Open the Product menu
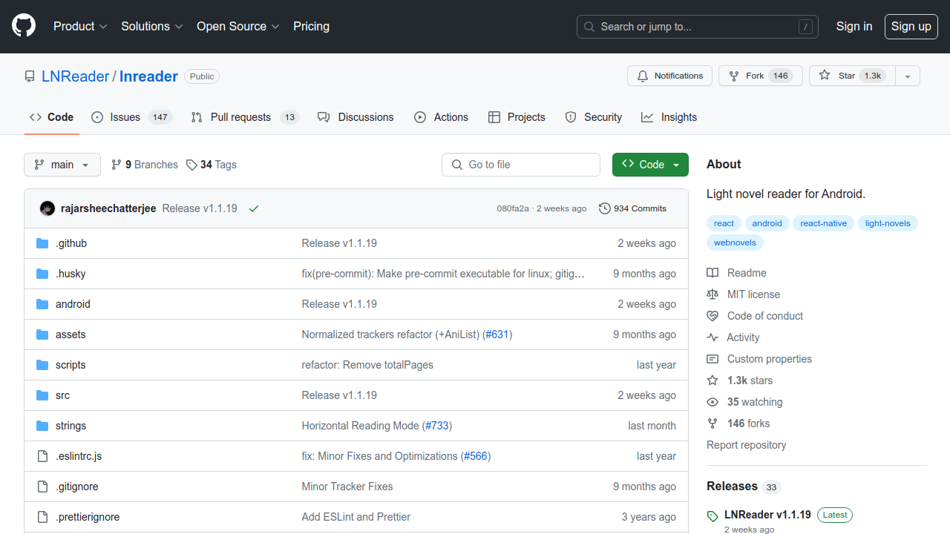This screenshot has width=950, height=534. pos(80,27)
